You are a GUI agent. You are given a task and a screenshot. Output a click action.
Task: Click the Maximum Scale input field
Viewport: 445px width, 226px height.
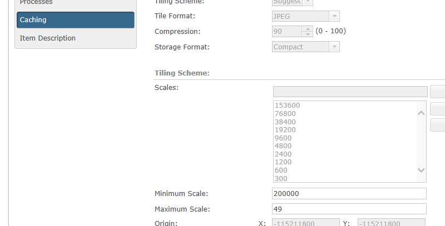[x=349, y=209]
